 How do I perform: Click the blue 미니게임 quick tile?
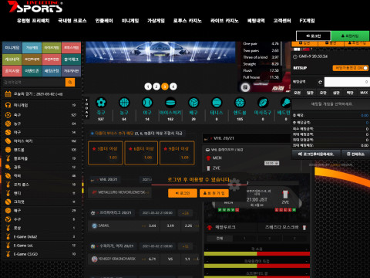[12, 48]
